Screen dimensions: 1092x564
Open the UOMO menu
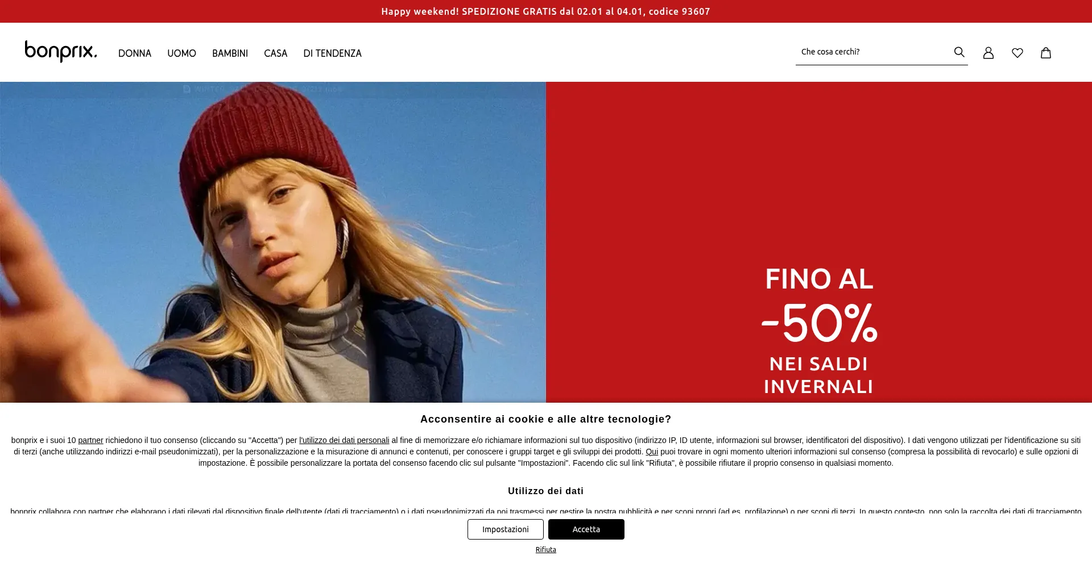point(181,53)
